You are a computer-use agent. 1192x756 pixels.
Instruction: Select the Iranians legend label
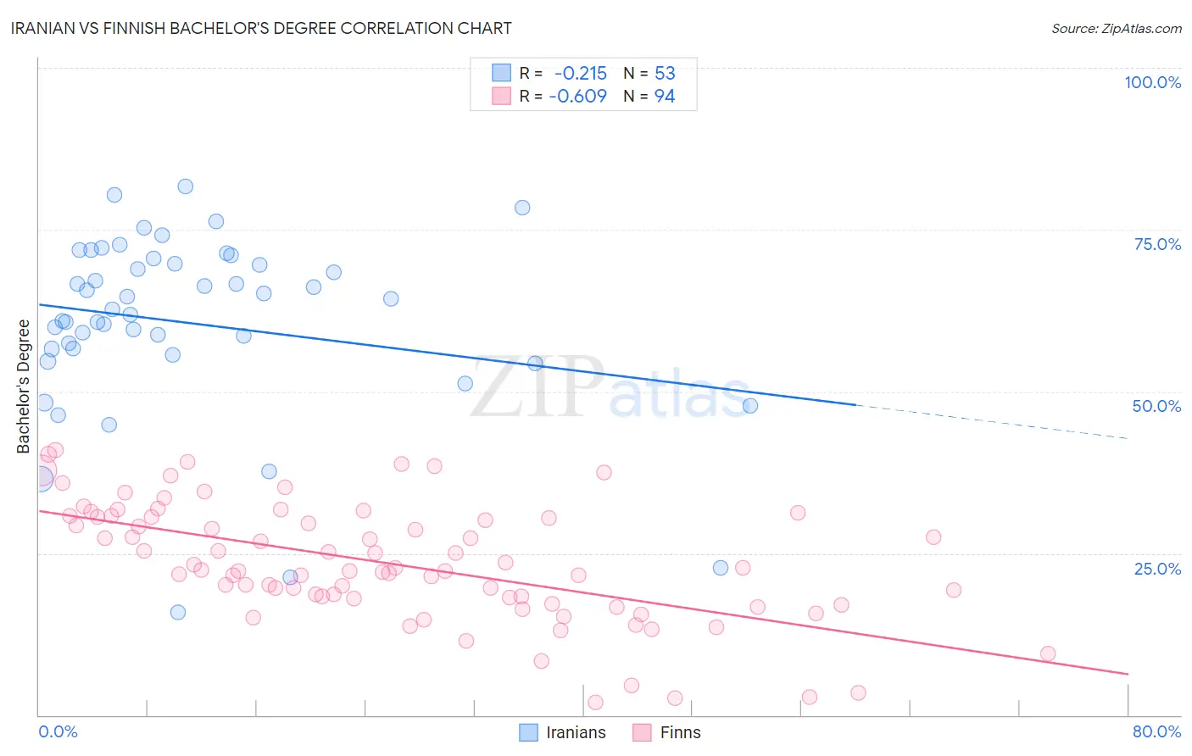point(576,732)
